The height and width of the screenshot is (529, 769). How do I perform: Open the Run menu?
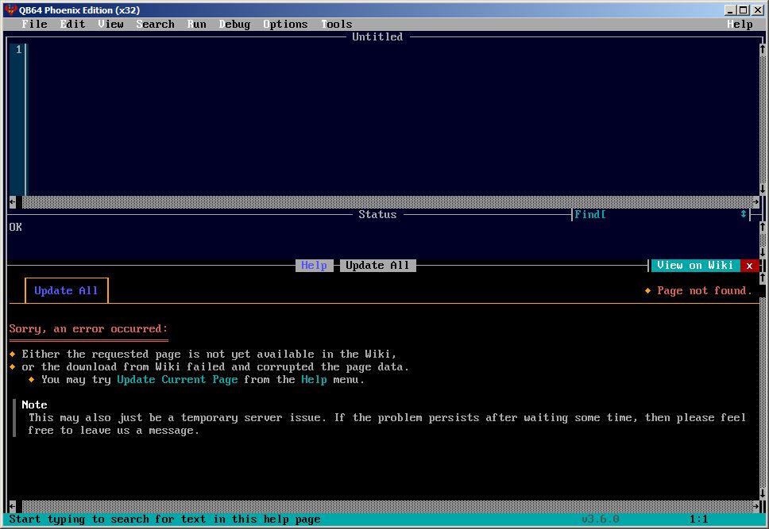pos(197,24)
